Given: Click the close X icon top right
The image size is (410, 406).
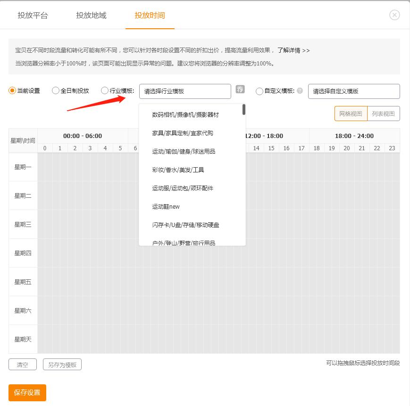Looking at the screenshot, I should pyautogui.click(x=394, y=15).
